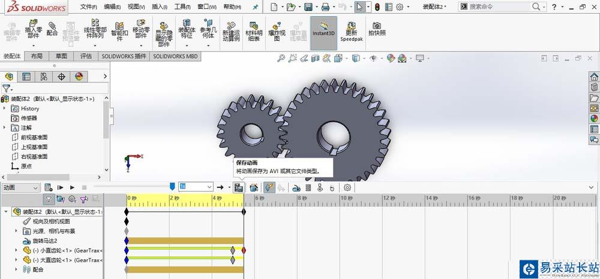Click the Play button in motion toolbar

73,187
